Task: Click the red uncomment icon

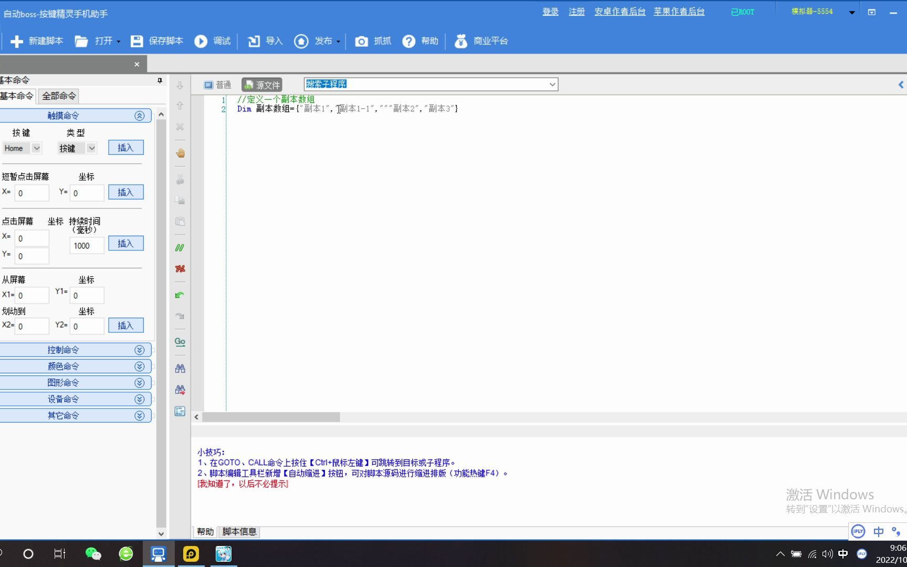Action: pyautogui.click(x=180, y=269)
